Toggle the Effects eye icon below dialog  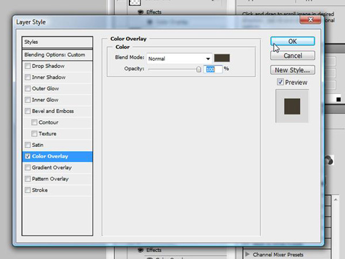[140, 250]
